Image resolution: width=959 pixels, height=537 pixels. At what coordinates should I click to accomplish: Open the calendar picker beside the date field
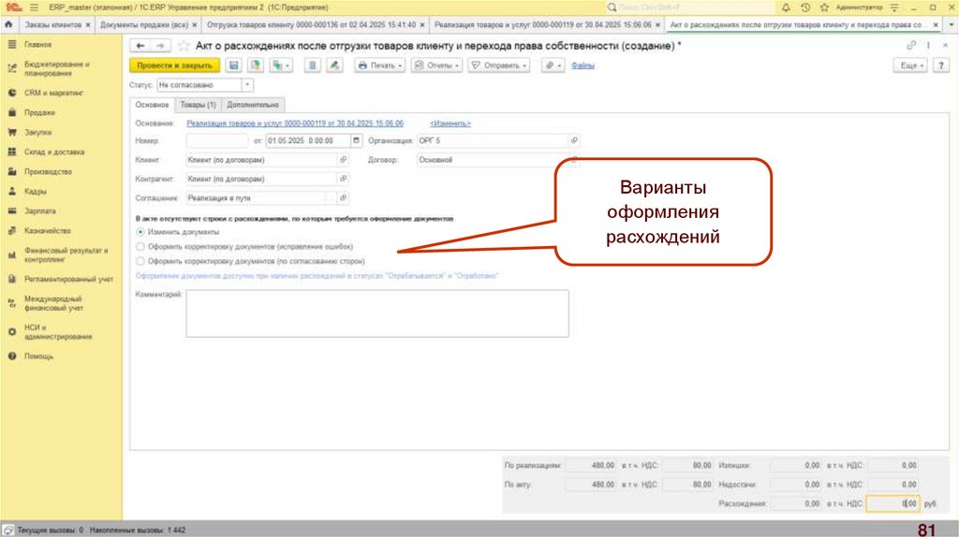(x=356, y=140)
